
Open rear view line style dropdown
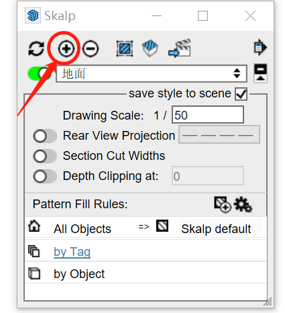pyautogui.click(x=219, y=134)
